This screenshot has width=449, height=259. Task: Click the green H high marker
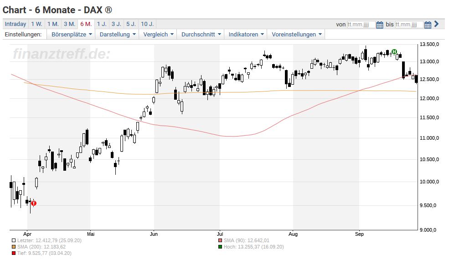394,52
